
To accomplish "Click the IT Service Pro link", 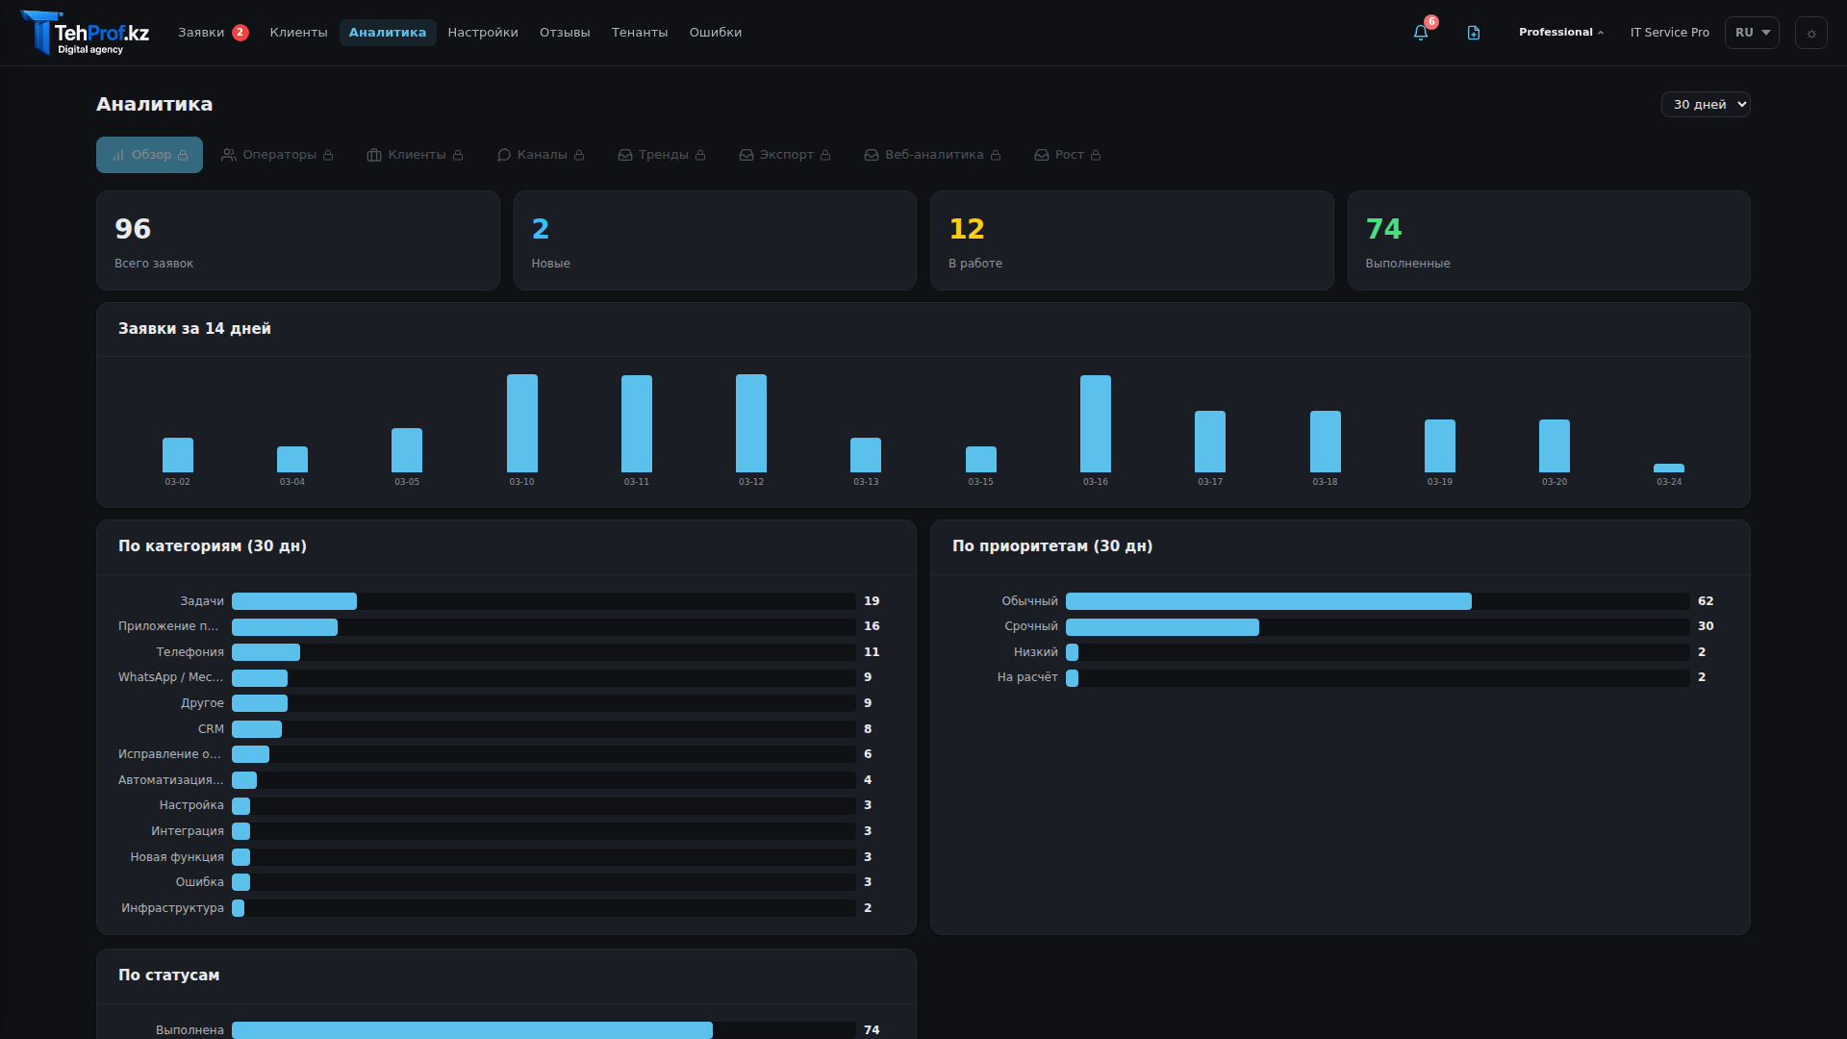I will 1669,33.
